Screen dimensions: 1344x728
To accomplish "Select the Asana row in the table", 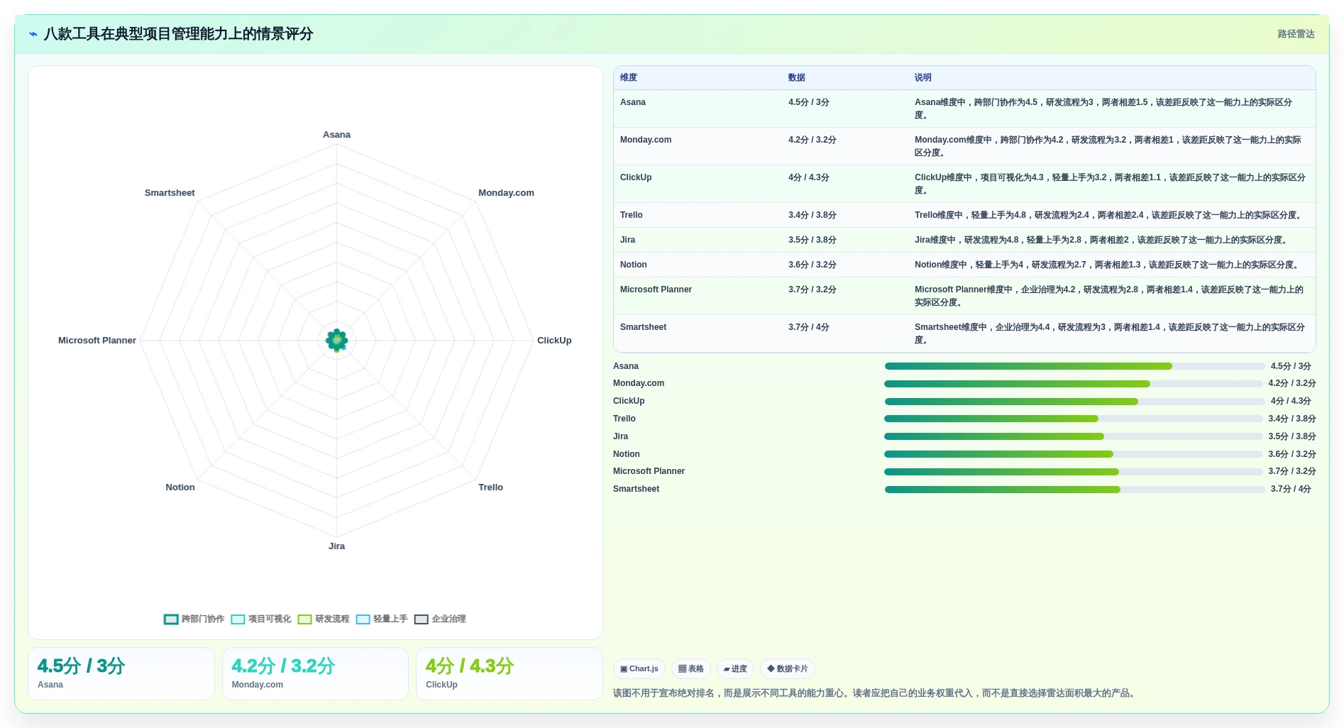I will point(964,109).
